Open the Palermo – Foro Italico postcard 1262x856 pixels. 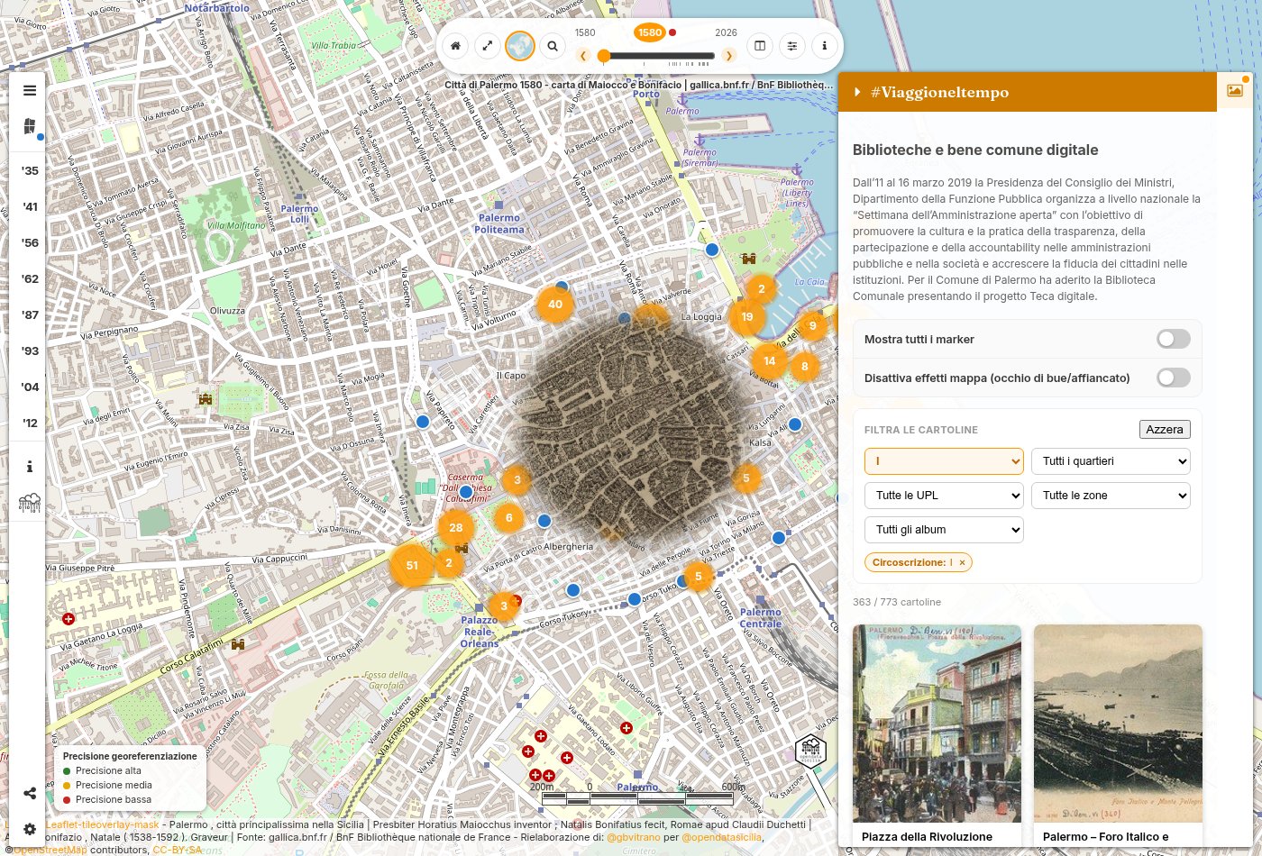pyautogui.click(x=1118, y=724)
